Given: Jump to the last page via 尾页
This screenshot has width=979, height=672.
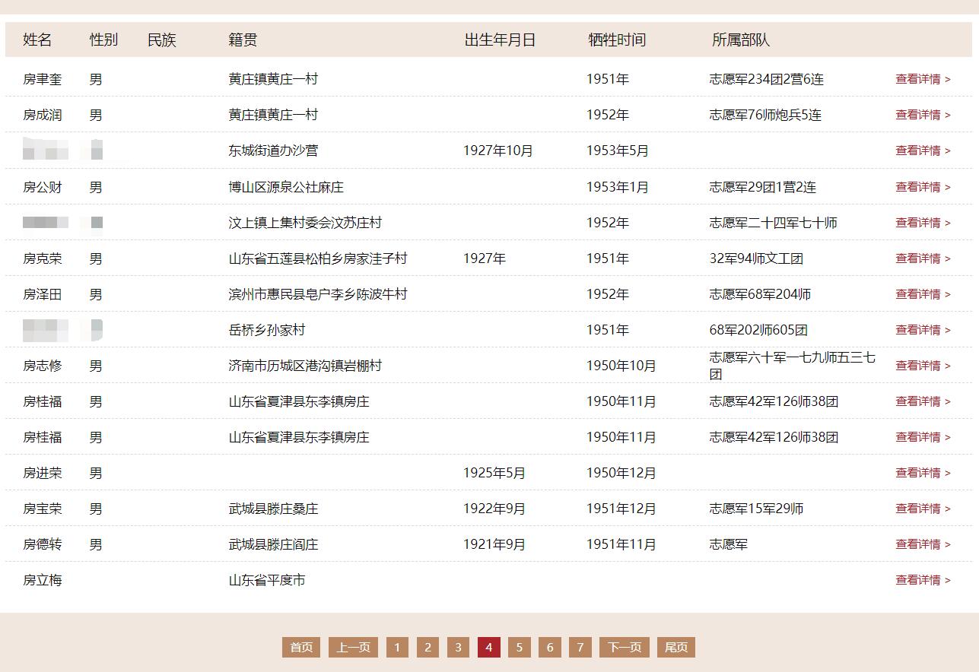Looking at the screenshot, I should 676,647.
